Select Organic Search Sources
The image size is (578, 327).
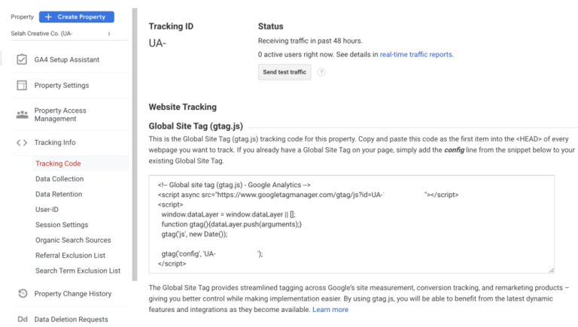(73, 241)
